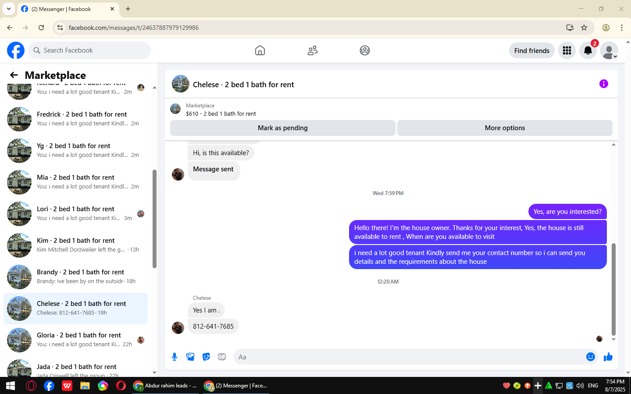Click the 'Yes I am .' message
Screen dimensions: 631x394
pos(206,310)
